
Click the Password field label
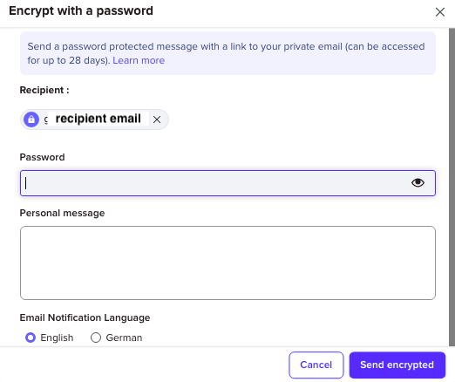(x=42, y=157)
